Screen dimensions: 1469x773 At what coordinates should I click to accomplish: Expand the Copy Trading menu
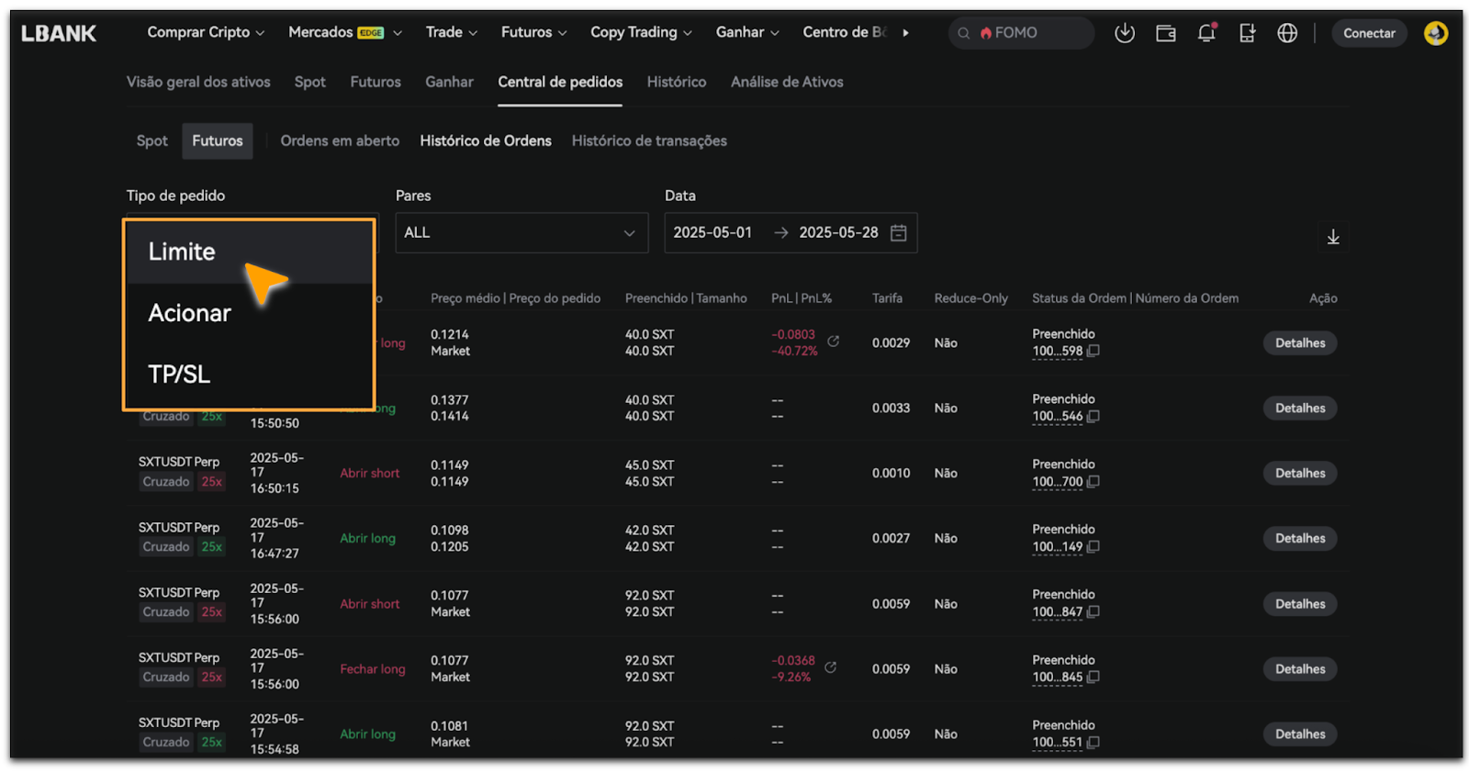point(641,32)
